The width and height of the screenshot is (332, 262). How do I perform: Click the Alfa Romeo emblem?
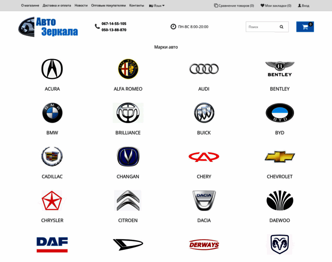(x=128, y=69)
